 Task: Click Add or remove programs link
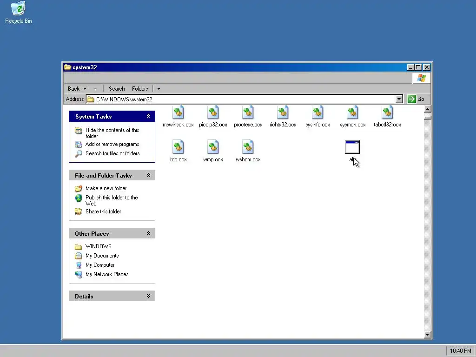click(112, 144)
